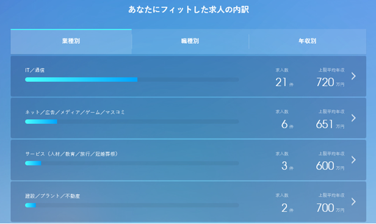Click the IT／通信 progress bar
376x224 pixels.
pyautogui.click(x=132, y=79)
